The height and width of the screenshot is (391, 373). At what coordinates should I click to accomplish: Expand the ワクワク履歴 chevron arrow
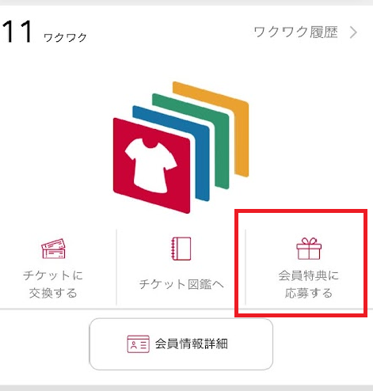(353, 32)
